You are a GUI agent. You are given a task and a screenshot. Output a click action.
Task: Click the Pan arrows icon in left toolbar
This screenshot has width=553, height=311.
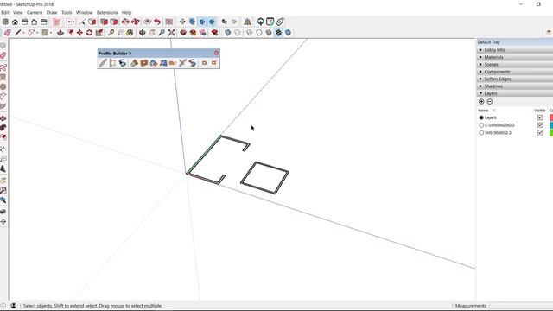click(3, 222)
